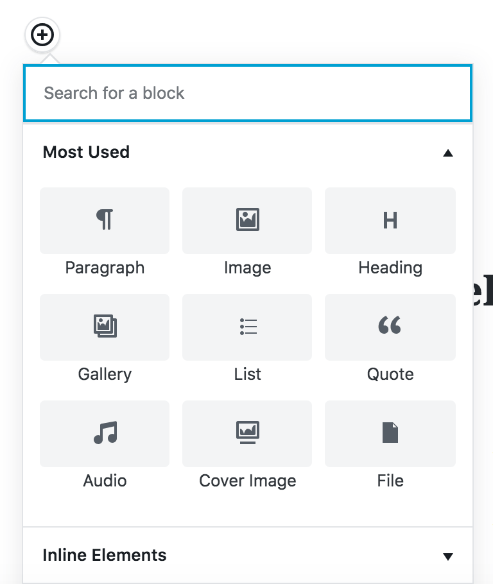Choose the Gallery block icon
The image size is (493, 584).
pyautogui.click(x=105, y=327)
